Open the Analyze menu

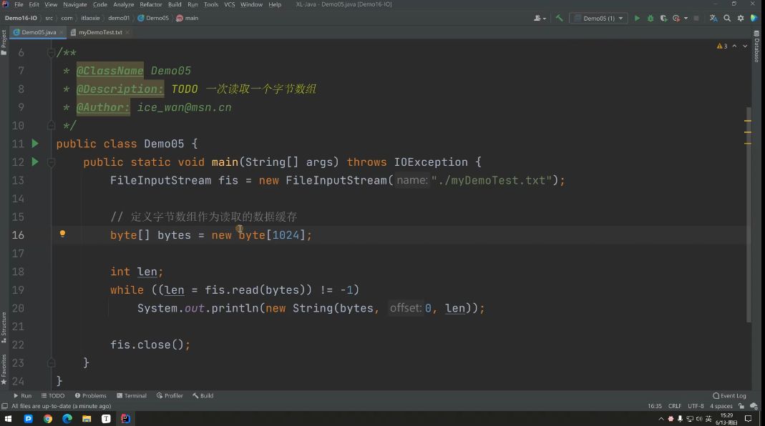point(123,4)
